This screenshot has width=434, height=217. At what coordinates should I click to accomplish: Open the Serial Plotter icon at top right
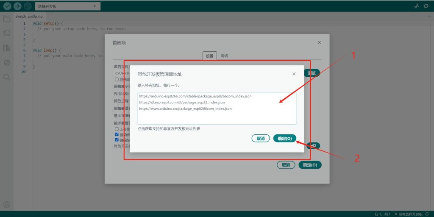click(x=417, y=6)
